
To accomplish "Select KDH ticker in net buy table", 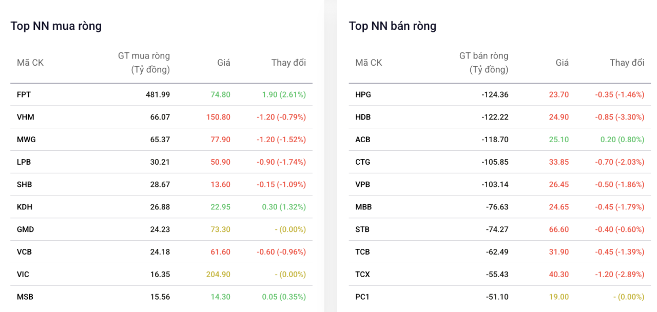I will (25, 207).
